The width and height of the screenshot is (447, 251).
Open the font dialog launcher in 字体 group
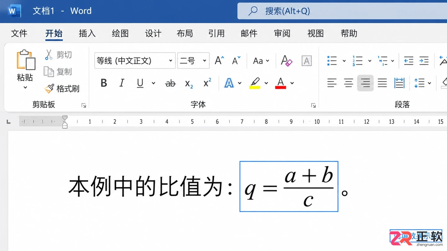click(x=314, y=106)
